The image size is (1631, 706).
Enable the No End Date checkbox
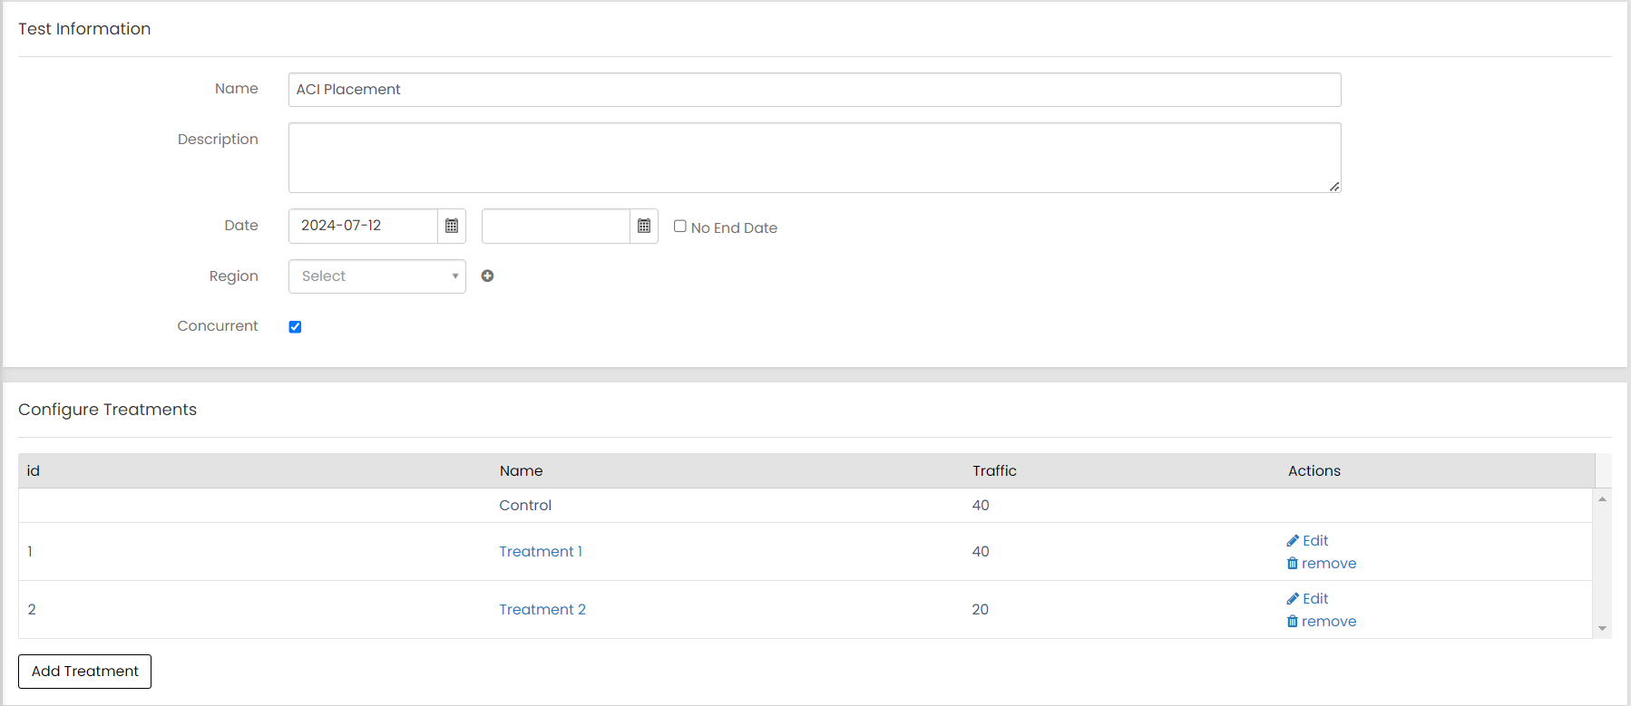coord(680,227)
